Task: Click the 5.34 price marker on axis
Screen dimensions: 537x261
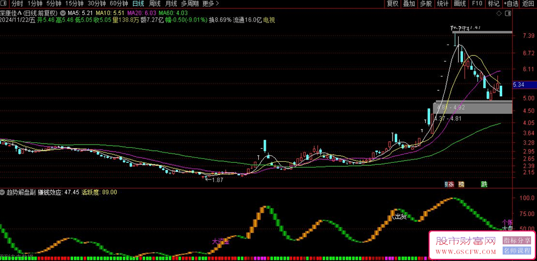Action: [519, 85]
